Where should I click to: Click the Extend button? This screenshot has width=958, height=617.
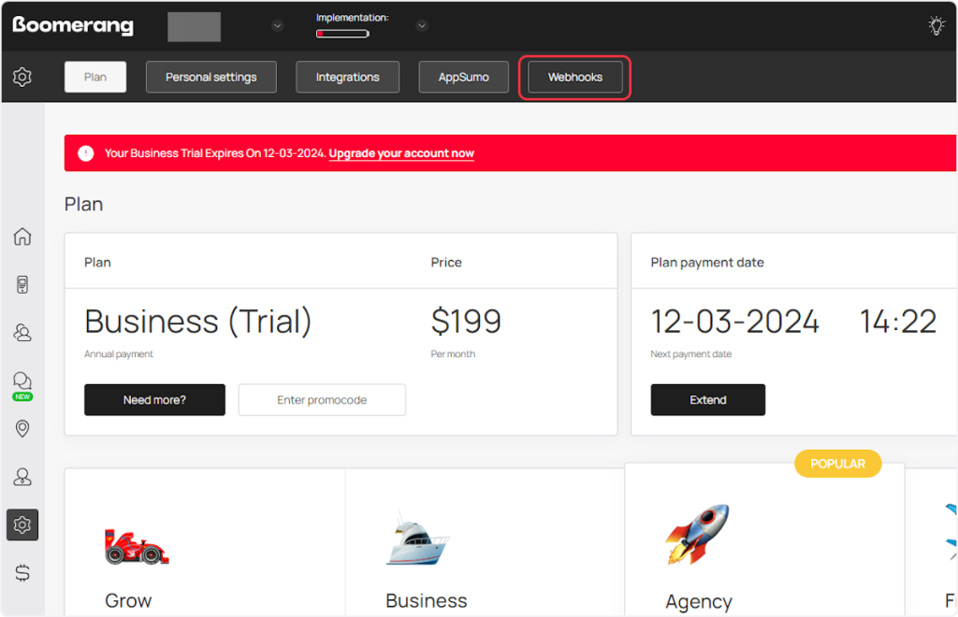click(707, 400)
